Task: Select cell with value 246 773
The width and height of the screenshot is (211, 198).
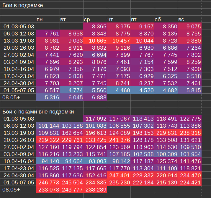Action: 48,183
